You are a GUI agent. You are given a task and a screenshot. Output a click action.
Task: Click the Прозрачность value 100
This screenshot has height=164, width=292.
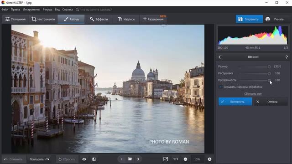(x=277, y=80)
